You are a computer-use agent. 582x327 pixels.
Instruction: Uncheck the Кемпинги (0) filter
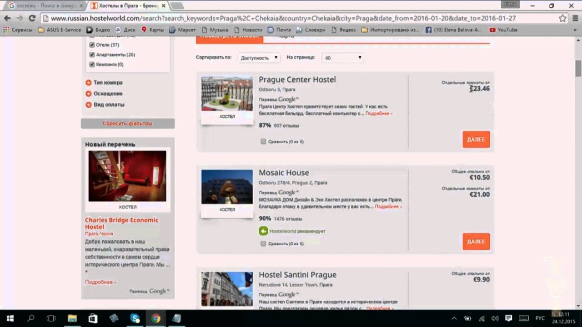tap(92, 64)
